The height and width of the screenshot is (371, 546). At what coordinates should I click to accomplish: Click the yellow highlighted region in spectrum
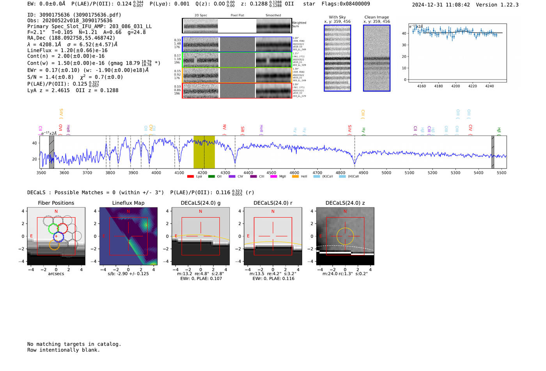[x=204, y=152]
